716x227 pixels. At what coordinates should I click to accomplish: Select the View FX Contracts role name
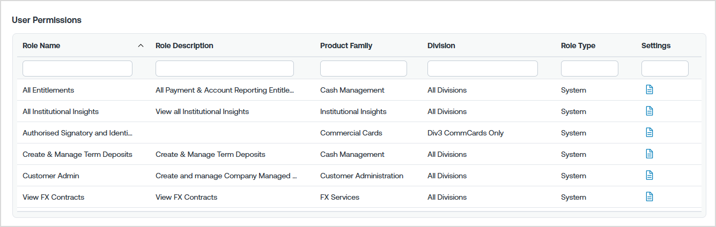click(x=54, y=197)
